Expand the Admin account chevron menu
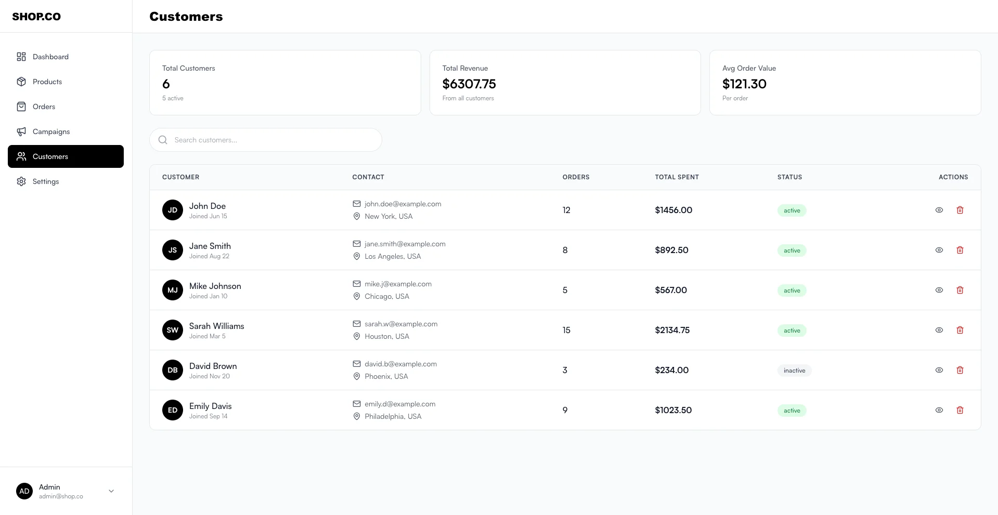 click(x=111, y=491)
